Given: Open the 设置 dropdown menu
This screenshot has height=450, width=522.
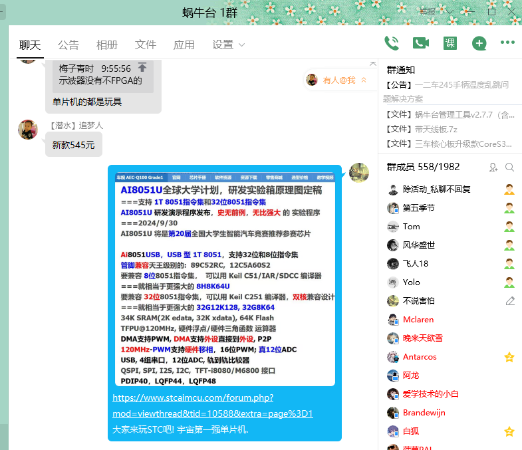Looking at the screenshot, I should (228, 45).
